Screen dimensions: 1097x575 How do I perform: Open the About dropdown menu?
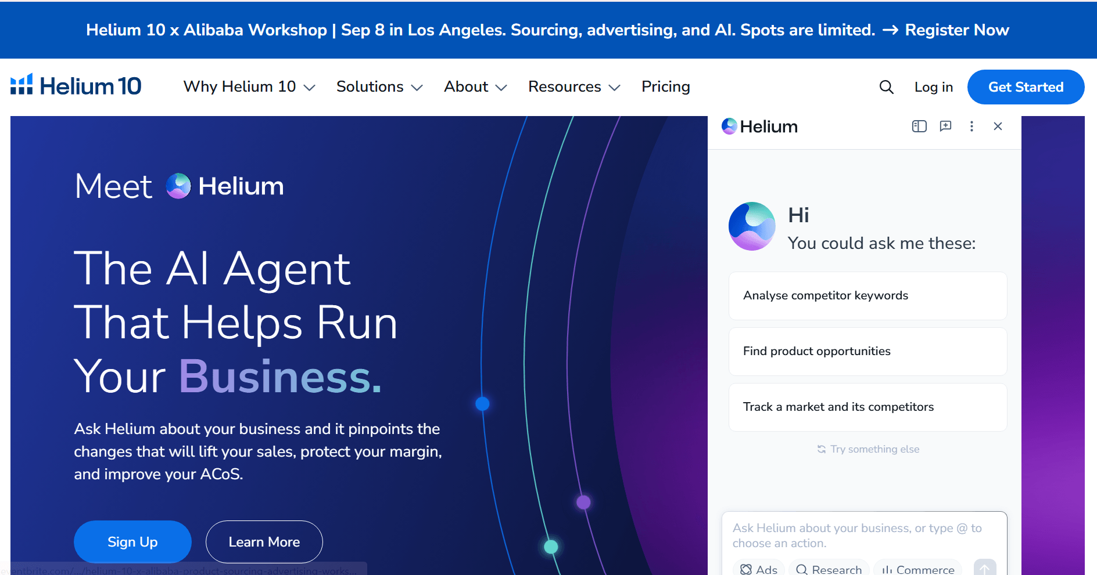(x=475, y=86)
